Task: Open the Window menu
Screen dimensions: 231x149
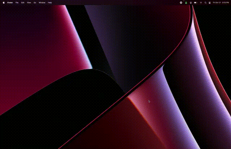Action: click(42, 3)
